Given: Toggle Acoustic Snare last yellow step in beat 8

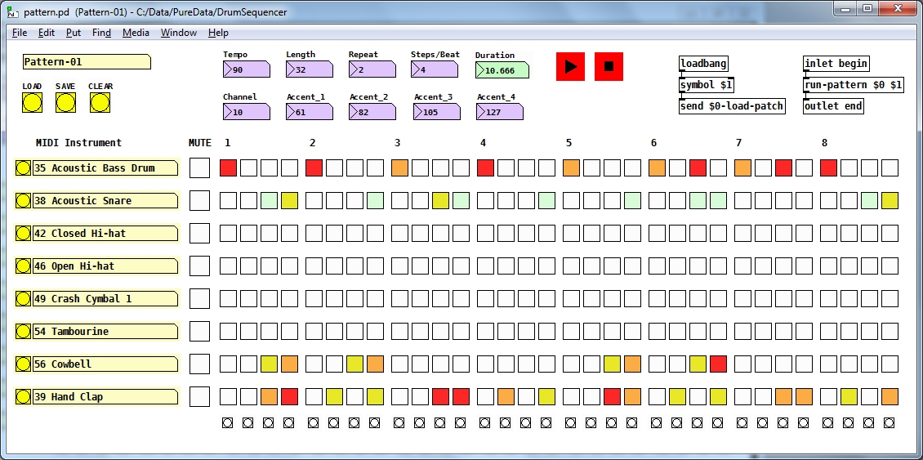Looking at the screenshot, I should point(890,201).
